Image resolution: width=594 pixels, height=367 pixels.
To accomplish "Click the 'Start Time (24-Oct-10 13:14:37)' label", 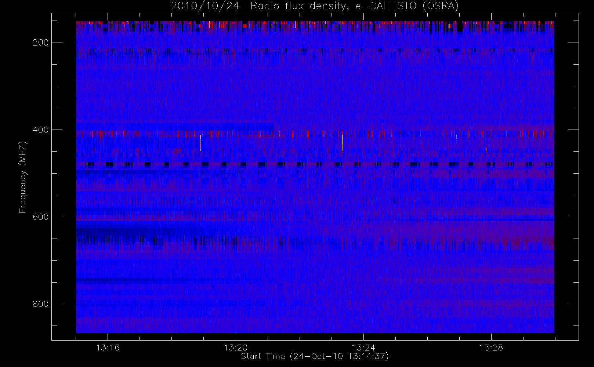I will [x=315, y=356].
